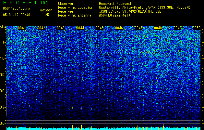Click the 0050 time marker
This screenshot has height=130, width=204.
click(197, 28)
